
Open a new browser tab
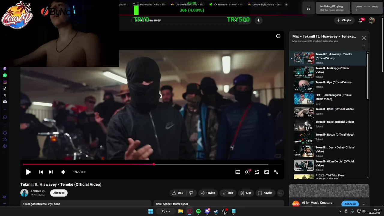(x=286, y=4)
